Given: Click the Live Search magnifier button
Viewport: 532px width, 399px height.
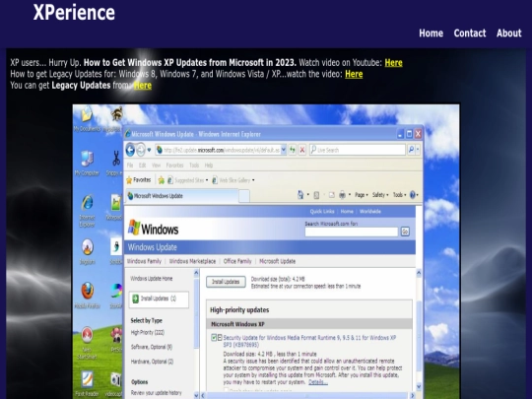Looking at the screenshot, I should tap(411, 150).
